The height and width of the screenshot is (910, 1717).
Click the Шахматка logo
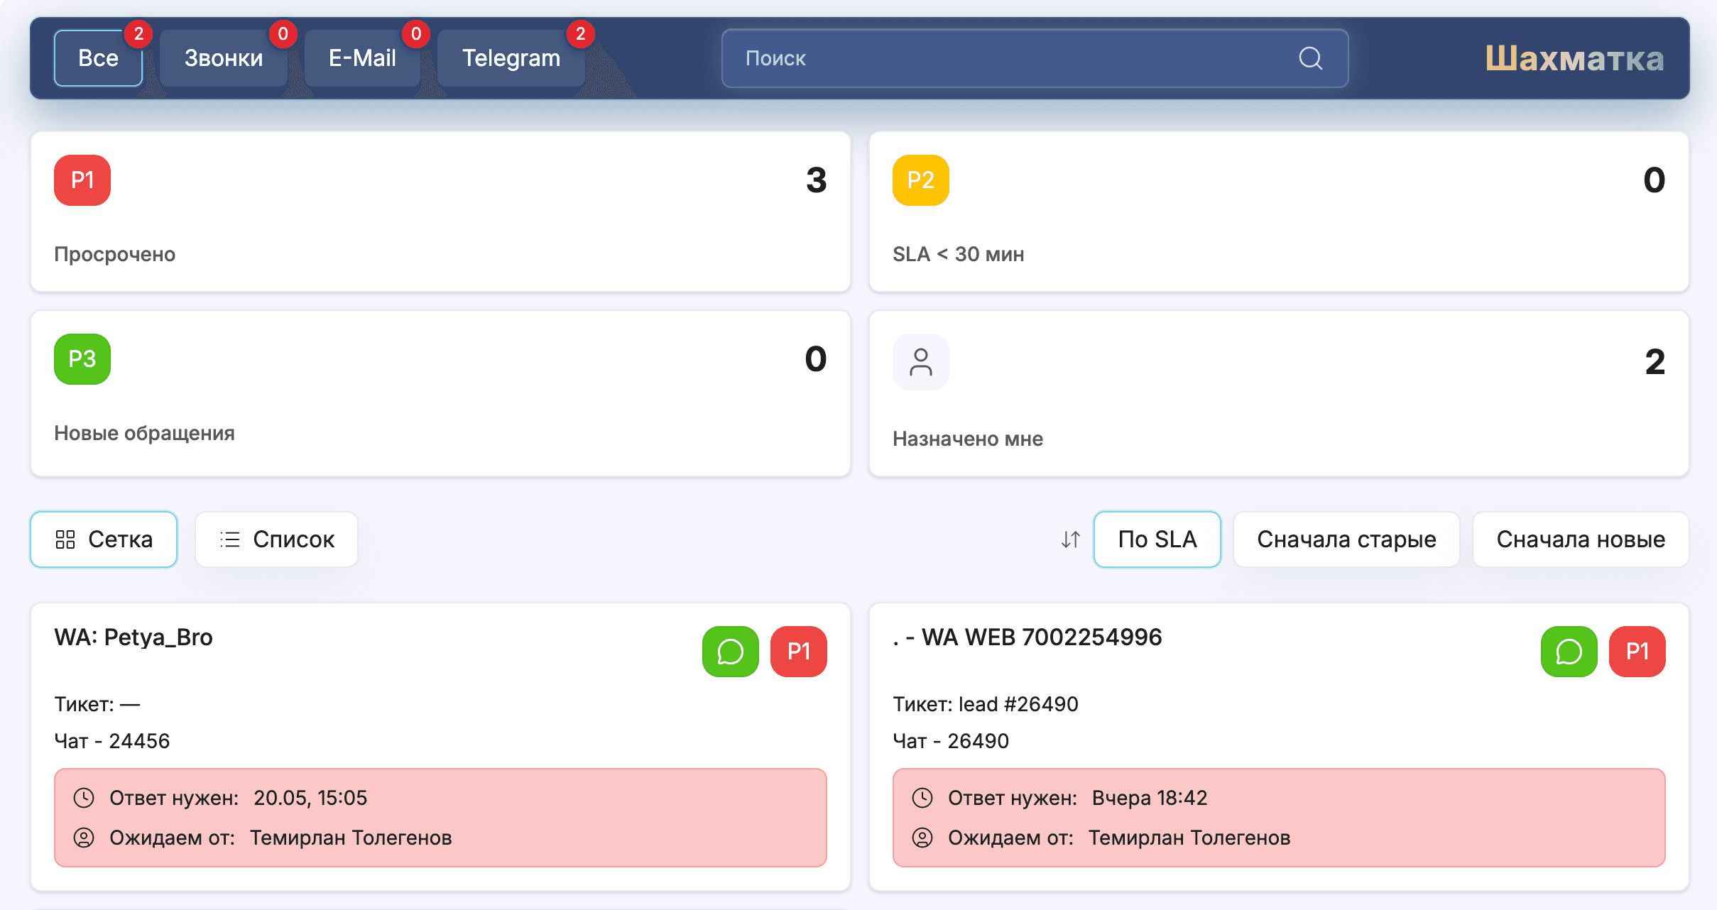(1574, 58)
